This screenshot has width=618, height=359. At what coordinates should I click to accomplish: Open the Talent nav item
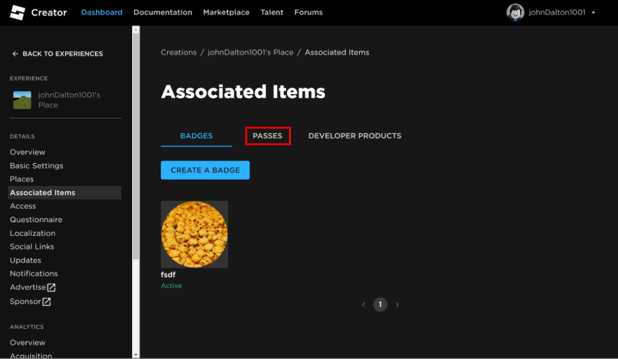click(x=272, y=12)
